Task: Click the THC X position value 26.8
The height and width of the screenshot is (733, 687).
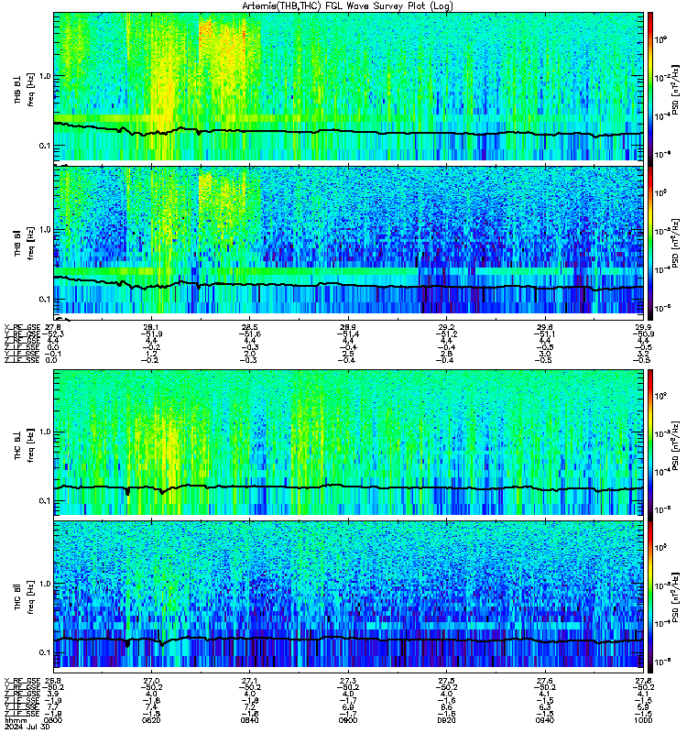Action: click(x=53, y=681)
